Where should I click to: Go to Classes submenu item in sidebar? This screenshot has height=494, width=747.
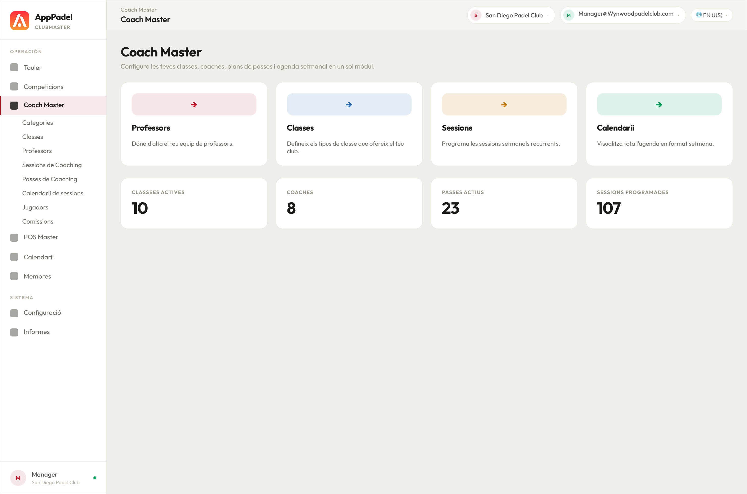click(x=33, y=137)
